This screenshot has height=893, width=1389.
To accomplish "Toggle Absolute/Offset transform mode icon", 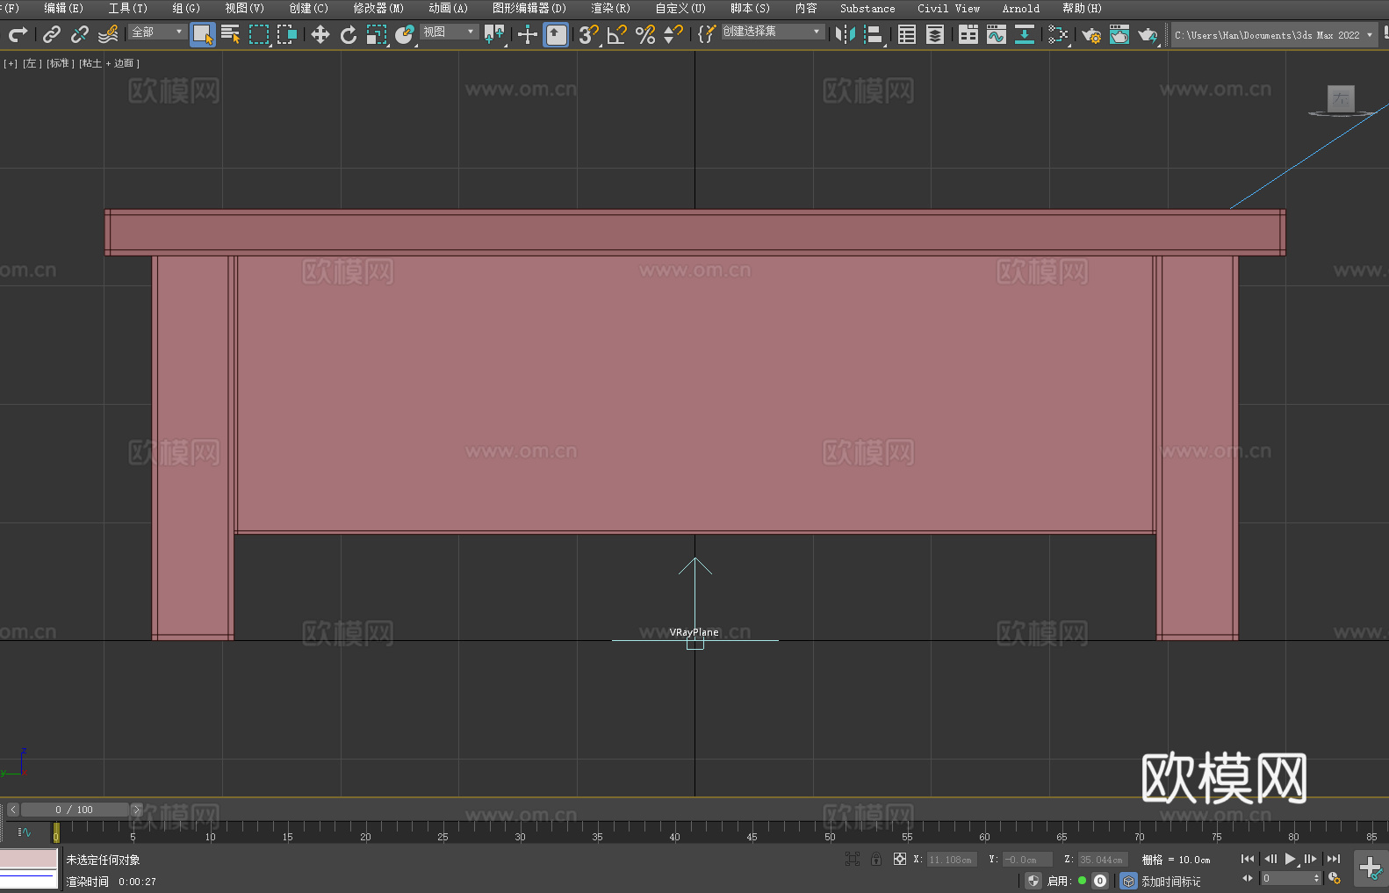I will [900, 859].
